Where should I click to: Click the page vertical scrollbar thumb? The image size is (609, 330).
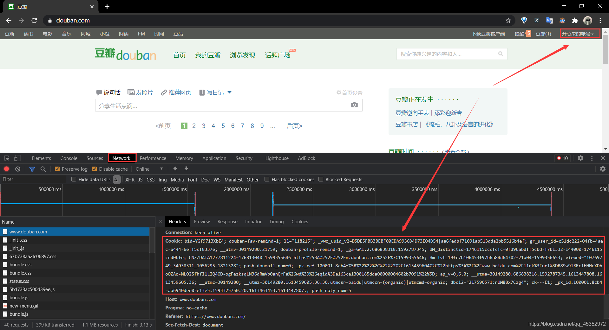pyautogui.click(x=606, y=49)
